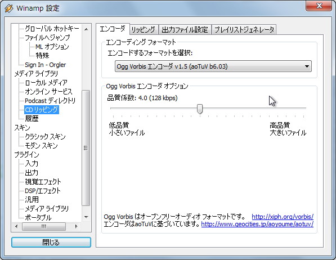
Task: Switch to the エンコーダ tab
Action: pos(113,29)
